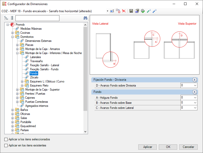The width and height of the screenshot is (203, 153).
Task: Collapse the Fijación Fondo - Divisoria section
Action: pyautogui.click(x=194, y=80)
